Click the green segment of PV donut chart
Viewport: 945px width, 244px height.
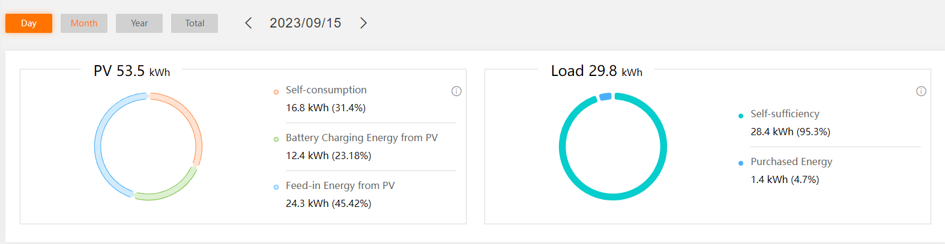click(171, 190)
